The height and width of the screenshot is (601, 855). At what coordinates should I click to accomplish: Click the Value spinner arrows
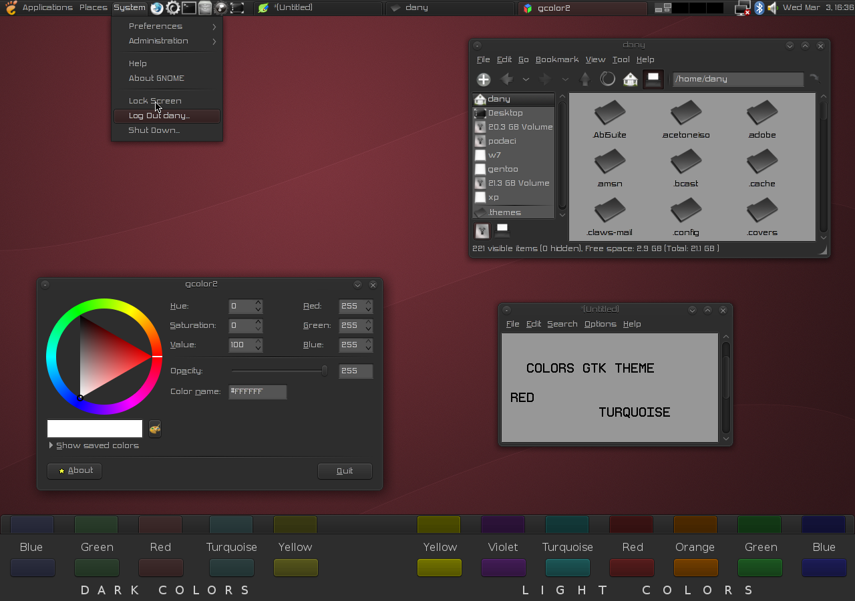coord(258,345)
